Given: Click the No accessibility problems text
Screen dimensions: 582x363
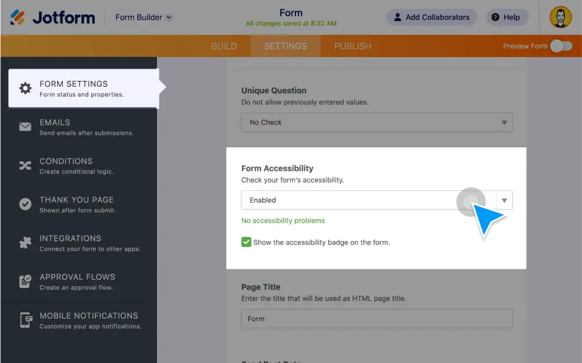Looking at the screenshot, I should 283,220.
